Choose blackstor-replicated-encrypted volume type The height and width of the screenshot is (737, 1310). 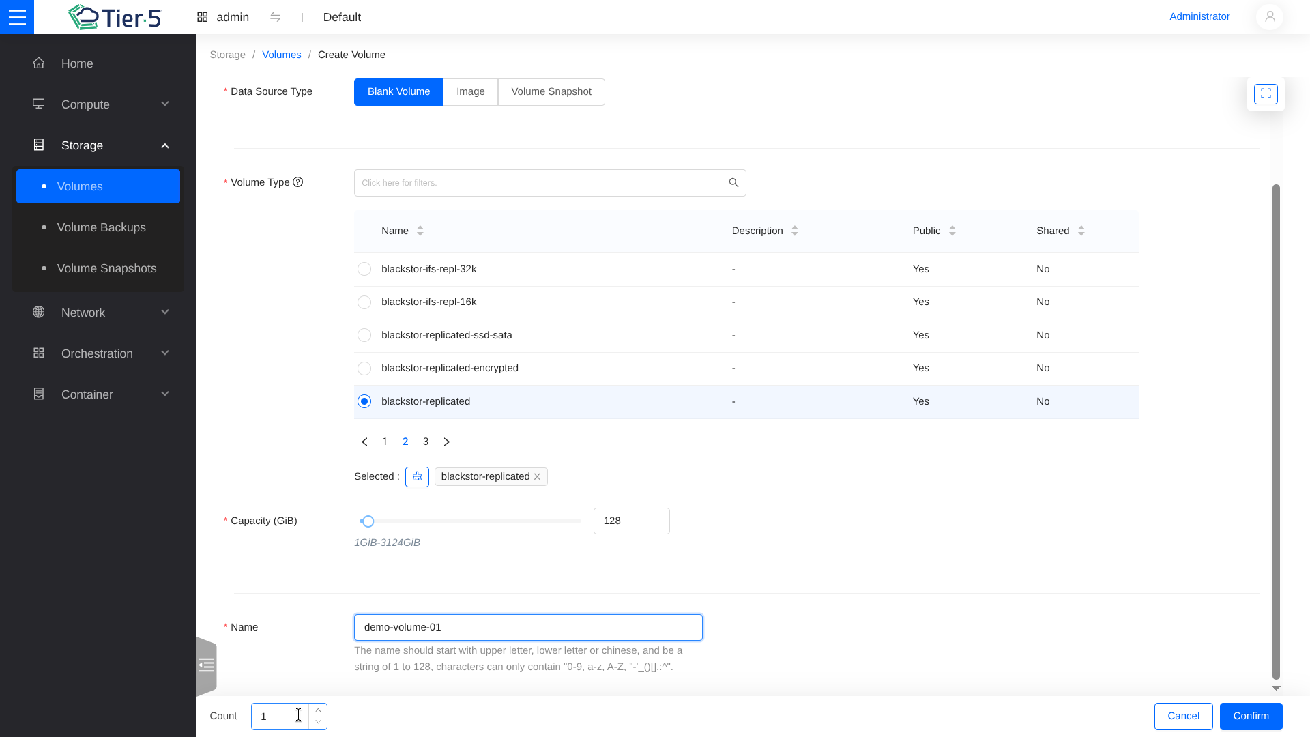364,369
